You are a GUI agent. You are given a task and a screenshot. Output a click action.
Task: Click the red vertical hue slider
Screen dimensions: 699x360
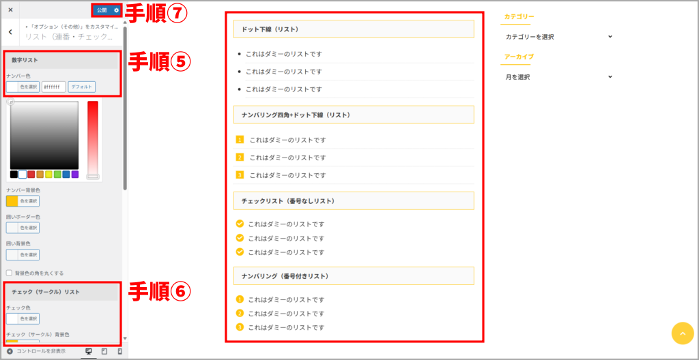(93, 136)
